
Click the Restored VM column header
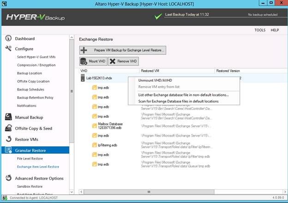(177, 71)
